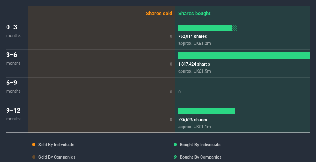
Task: Select the 1,817,424 shares value text
Action: (194, 64)
